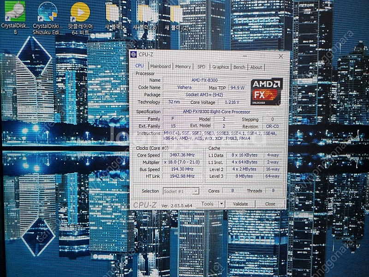Click the HT Link 1942.98 MHz value
The image size is (369, 277).
click(182, 176)
